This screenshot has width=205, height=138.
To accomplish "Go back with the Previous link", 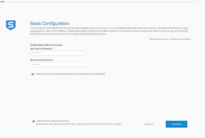I will [x=149, y=124].
